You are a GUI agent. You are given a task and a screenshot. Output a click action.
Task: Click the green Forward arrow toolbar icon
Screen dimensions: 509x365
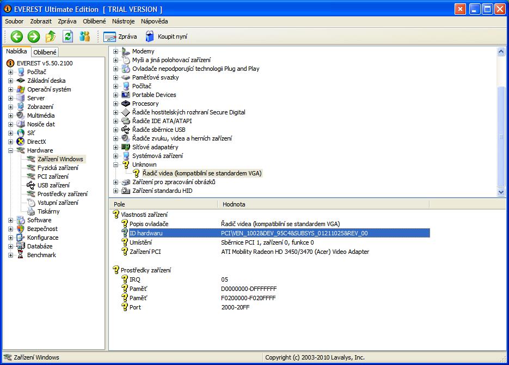(x=34, y=36)
